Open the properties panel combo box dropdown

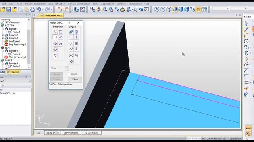click(29, 81)
